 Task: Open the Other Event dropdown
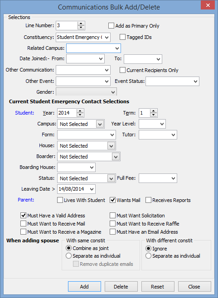coord(107,82)
